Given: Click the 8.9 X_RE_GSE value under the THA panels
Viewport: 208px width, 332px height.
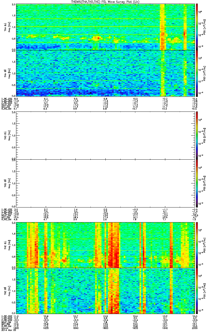Looking at the screenshot, I should coord(16,99).
